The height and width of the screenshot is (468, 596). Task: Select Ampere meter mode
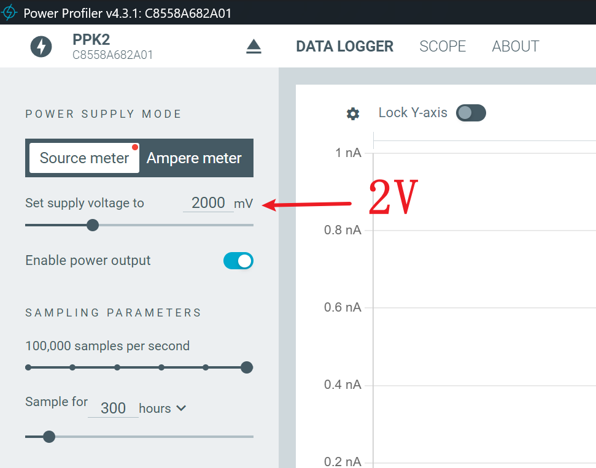pos(194,158)
